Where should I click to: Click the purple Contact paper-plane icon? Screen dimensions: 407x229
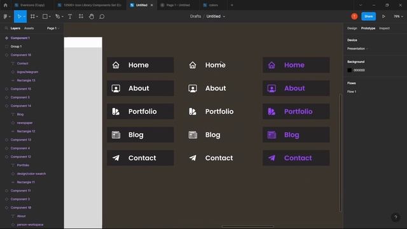point(272,158)
